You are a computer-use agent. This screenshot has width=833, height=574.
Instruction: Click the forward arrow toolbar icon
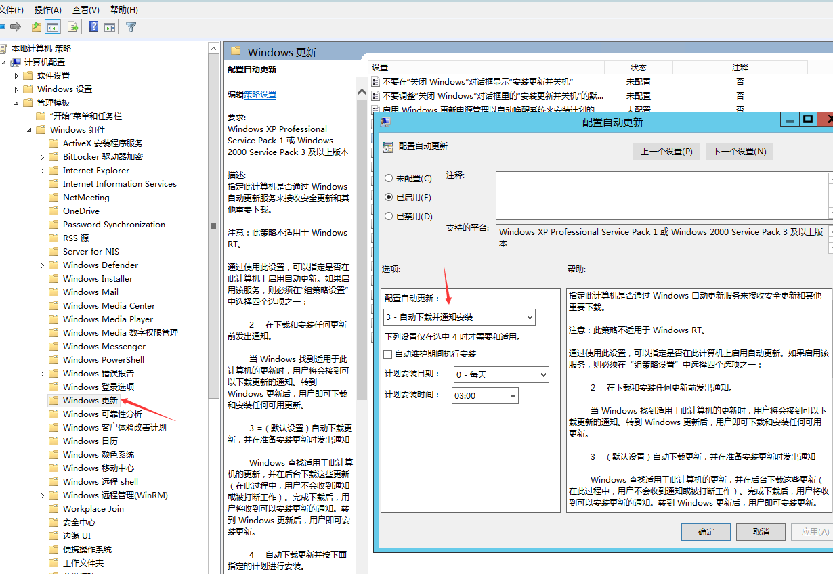coord(15,27)
